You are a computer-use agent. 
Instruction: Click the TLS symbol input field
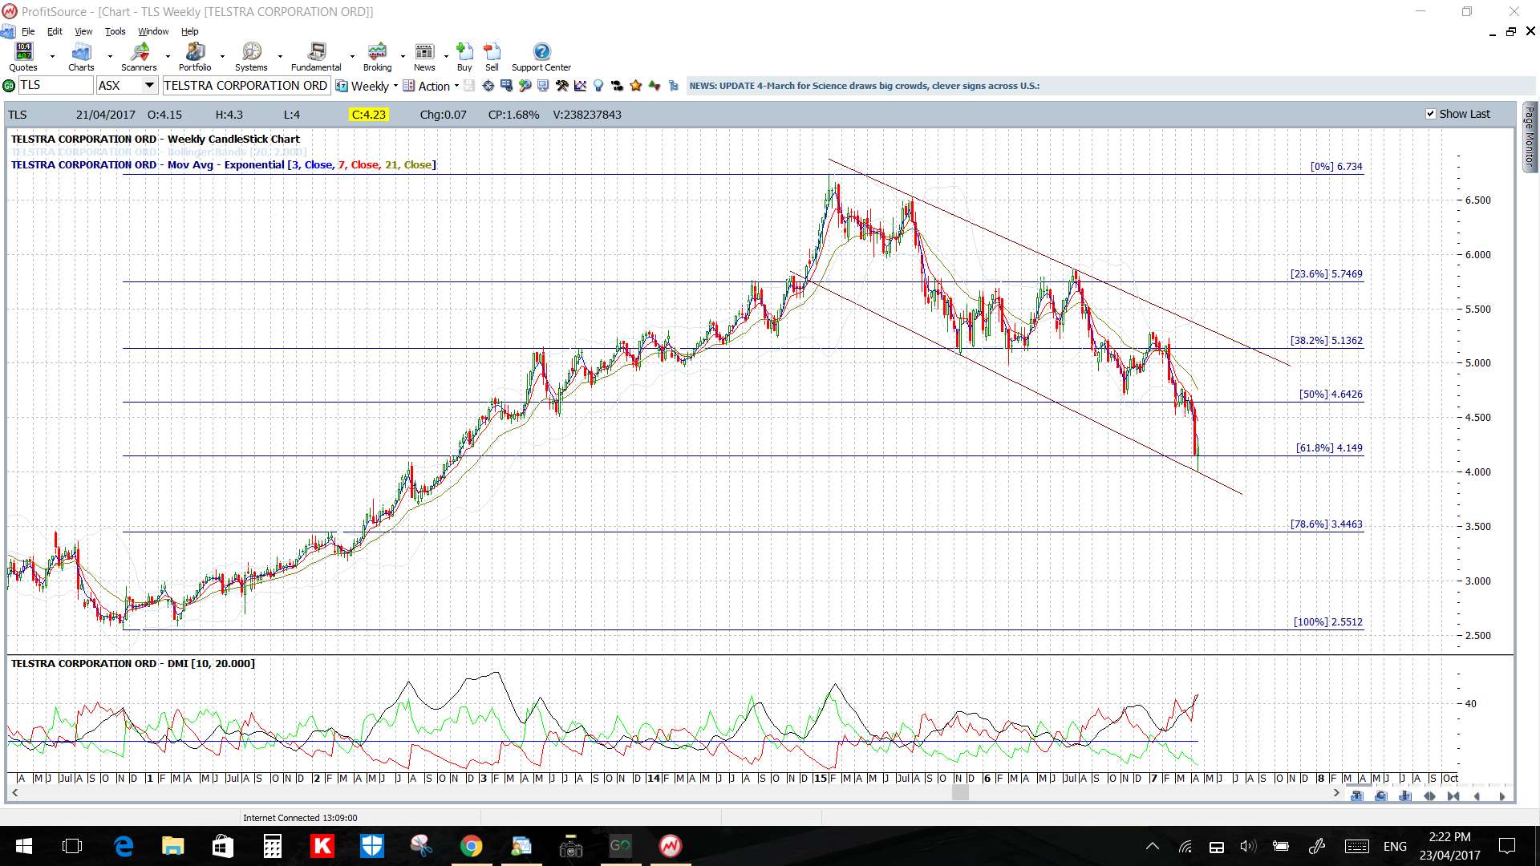point(55,85)
